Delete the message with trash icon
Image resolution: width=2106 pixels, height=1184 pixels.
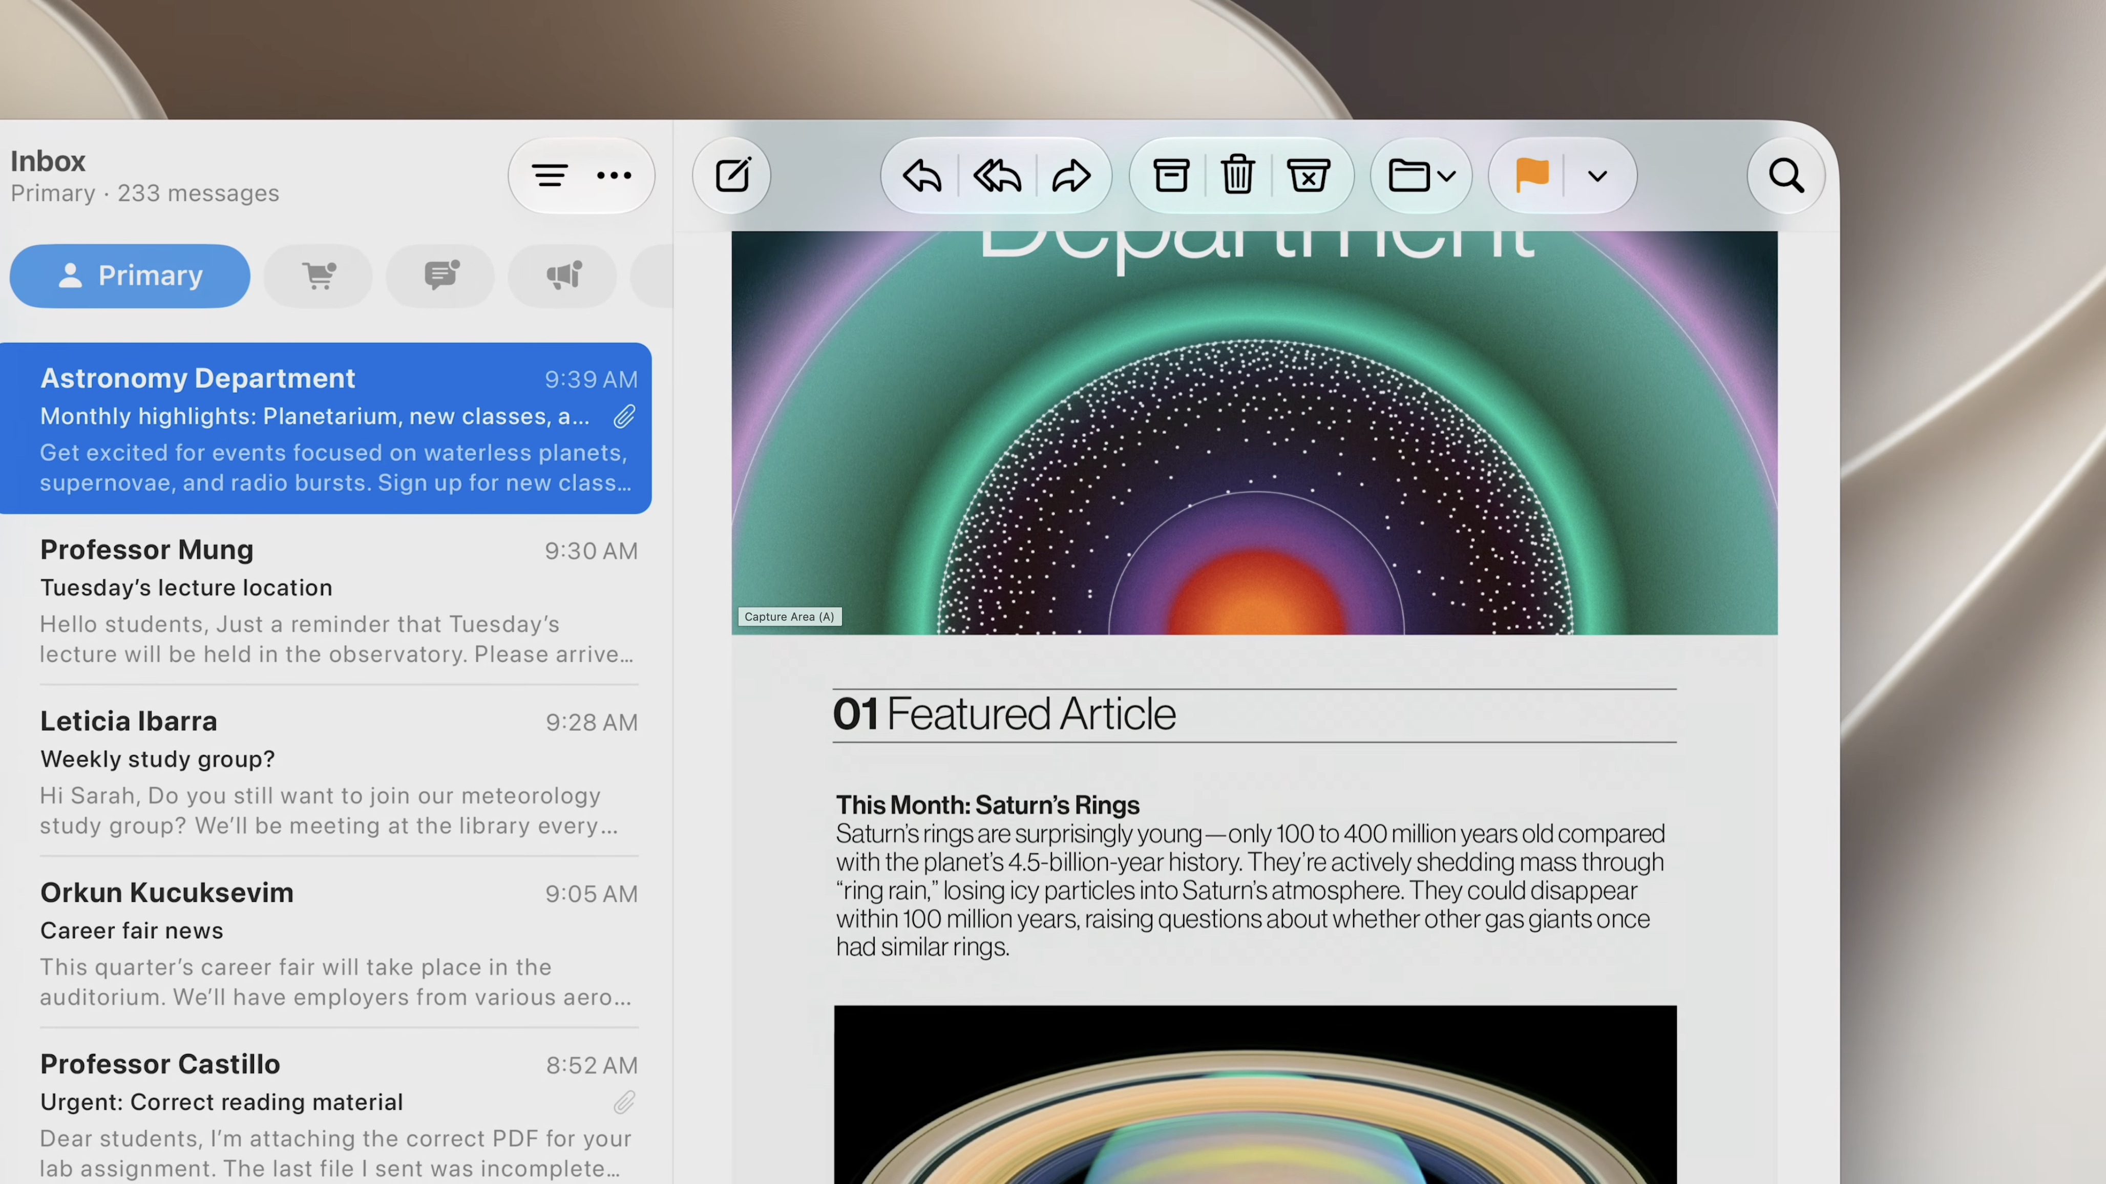(1238, 175)
